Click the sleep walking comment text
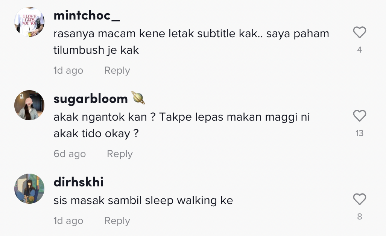The image size is (386, 236). (x=143, y=201)
